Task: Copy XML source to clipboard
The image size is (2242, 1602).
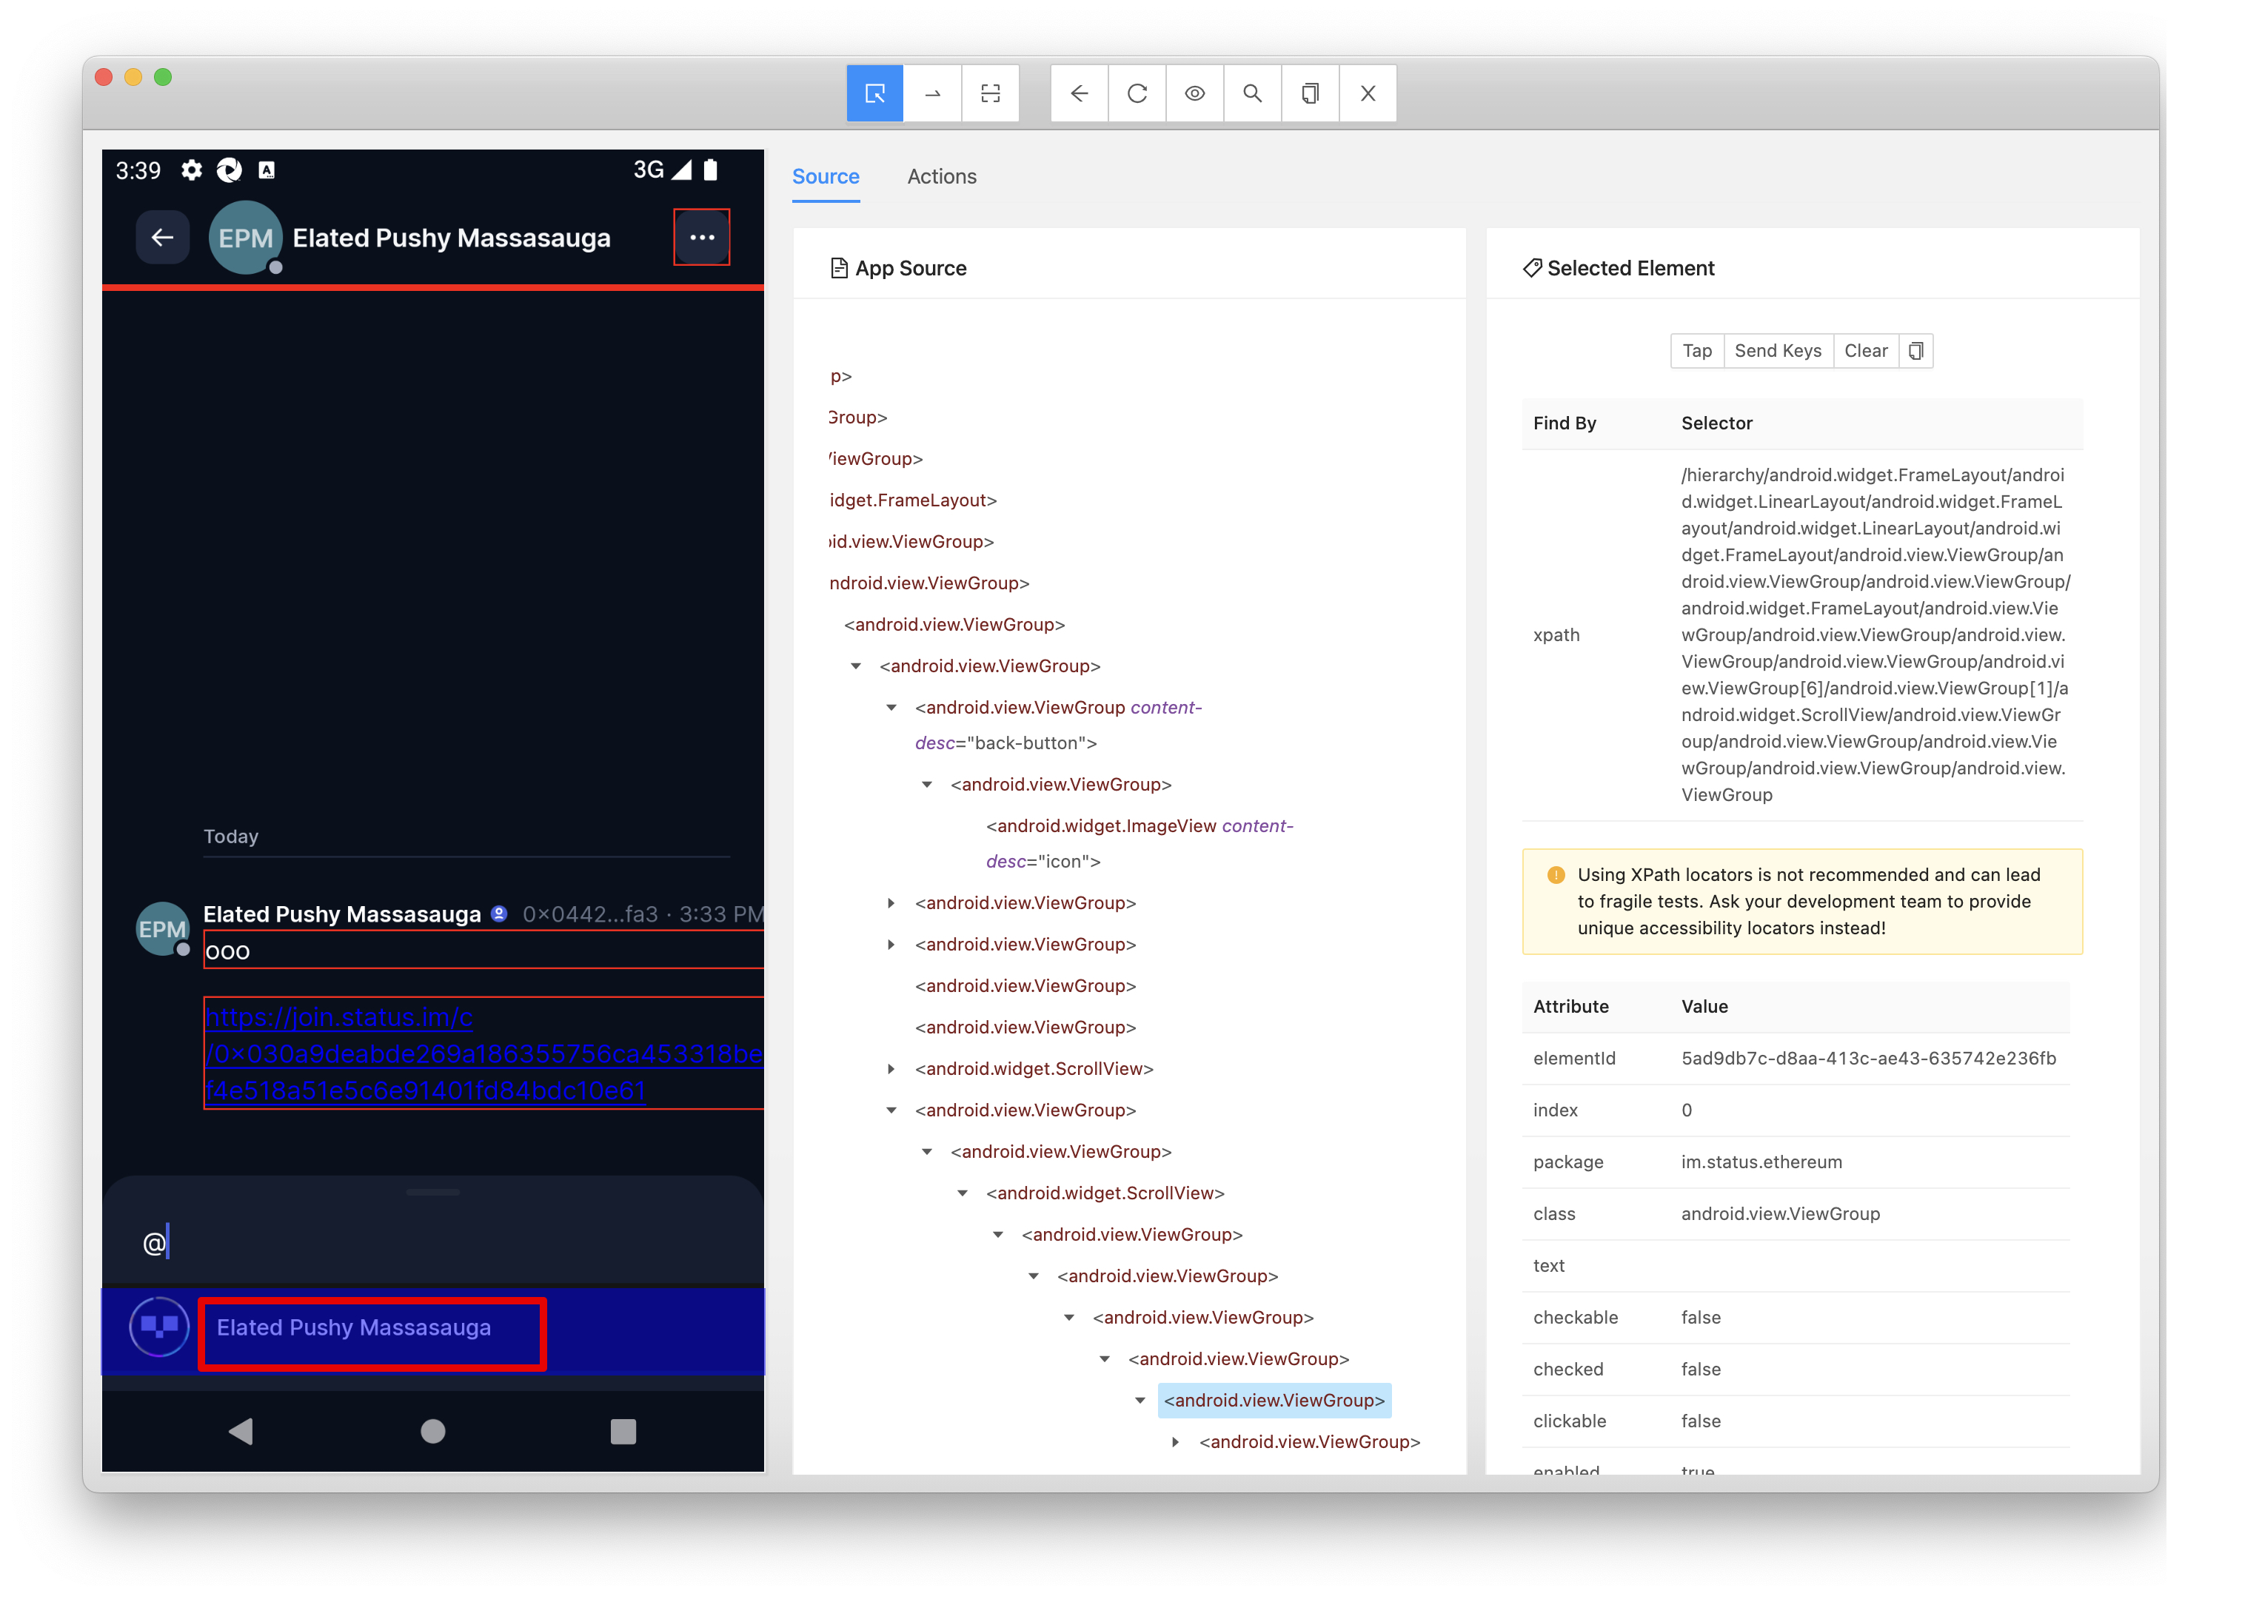Action: coord(1310,94)
